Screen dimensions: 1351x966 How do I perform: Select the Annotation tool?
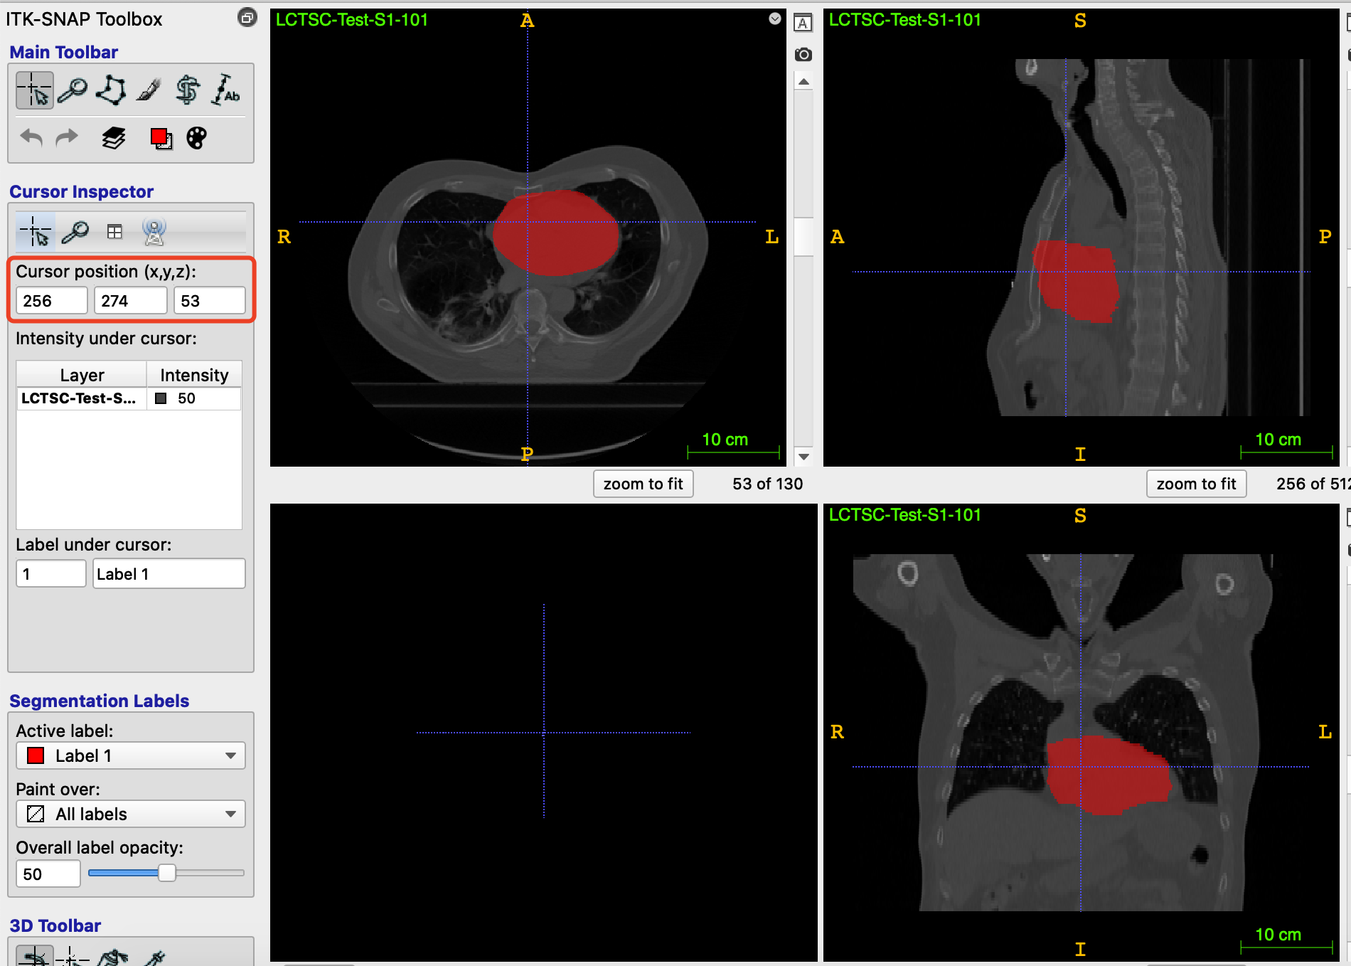point(225,90)
